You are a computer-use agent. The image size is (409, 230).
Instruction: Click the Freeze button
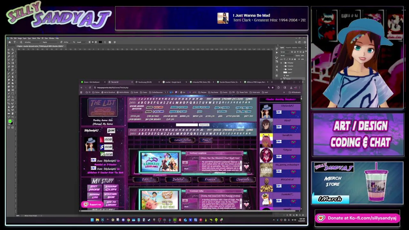pos(210,180)
